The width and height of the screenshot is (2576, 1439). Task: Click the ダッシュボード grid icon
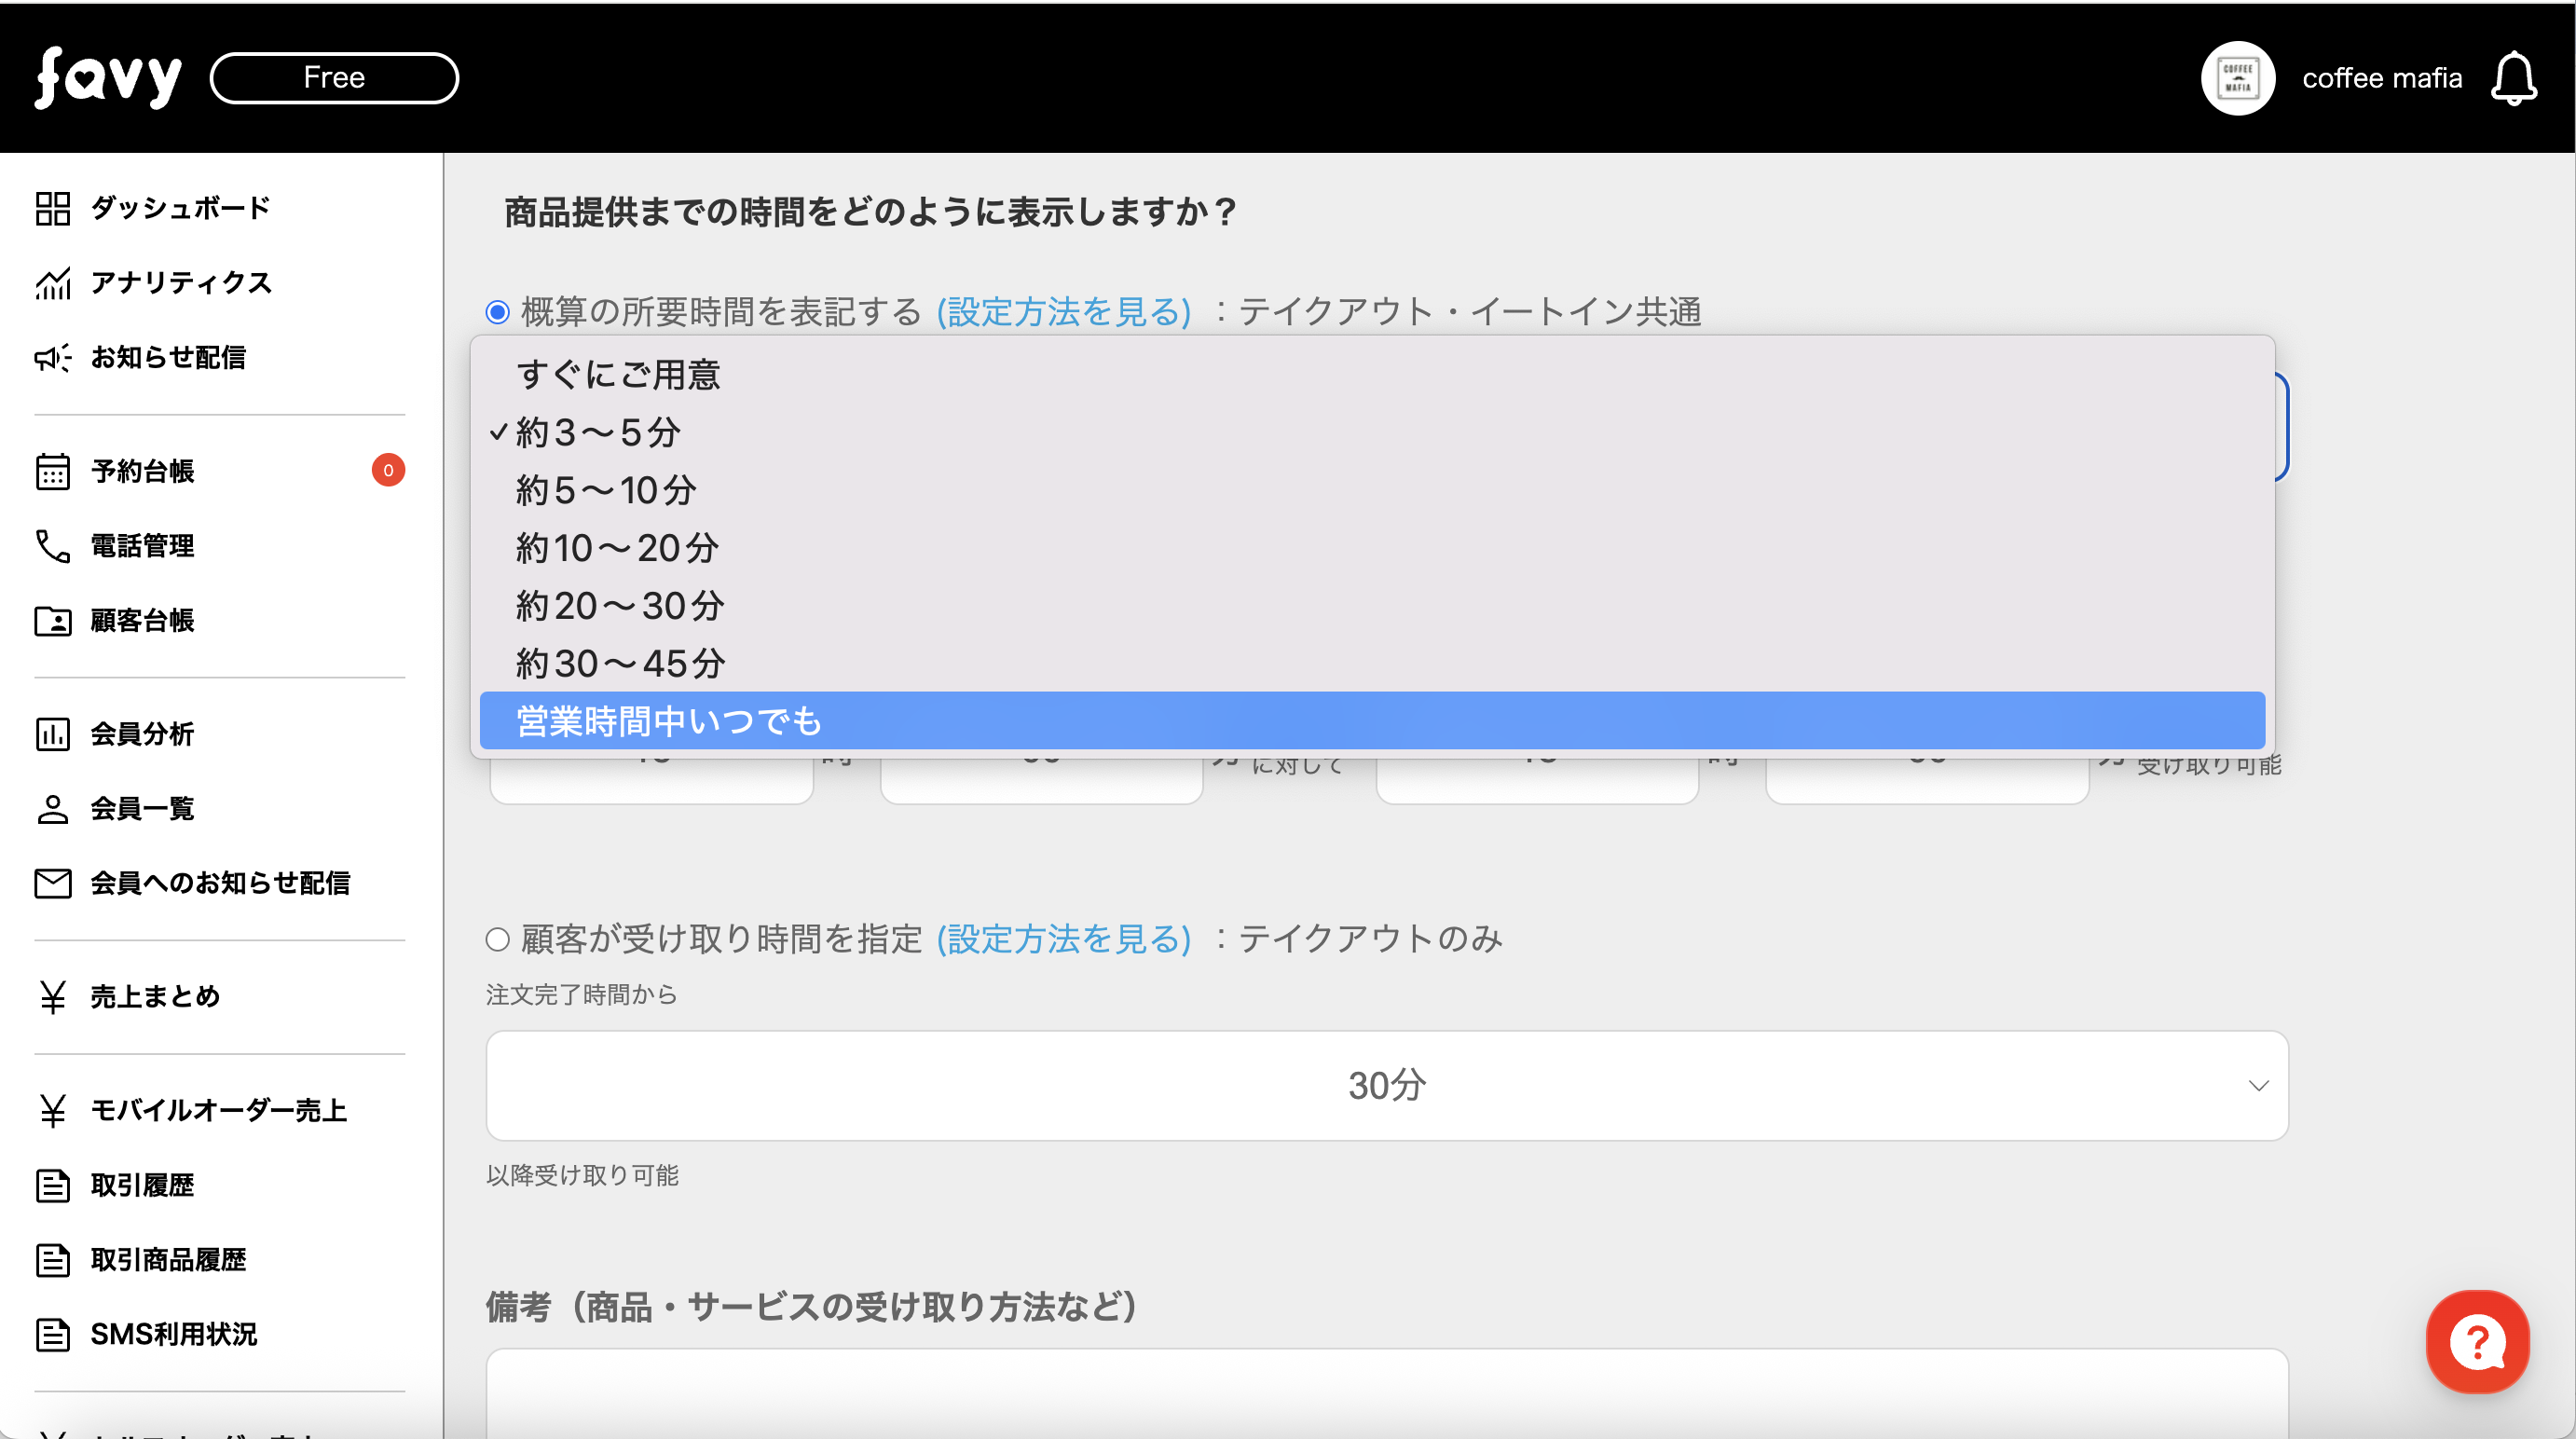click(52, 208)
